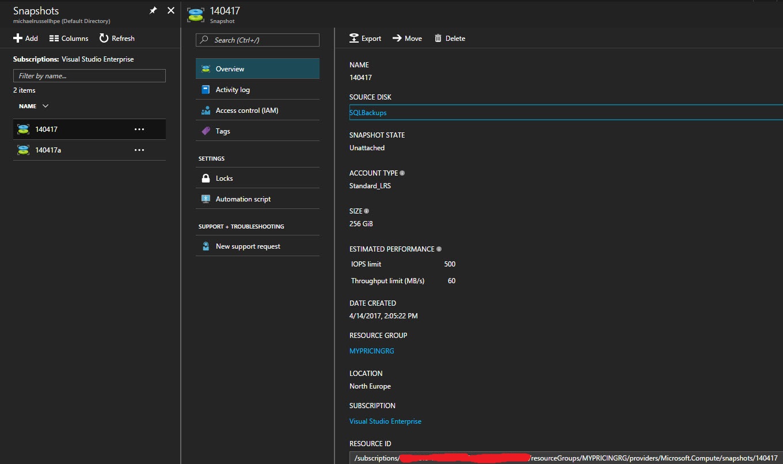Viewport: 783px width, 464px height.
Task: Delete the snapshot
Action: tap(450, 38)
